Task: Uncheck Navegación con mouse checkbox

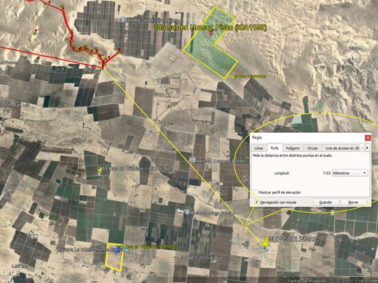Action: pos(256,202)
